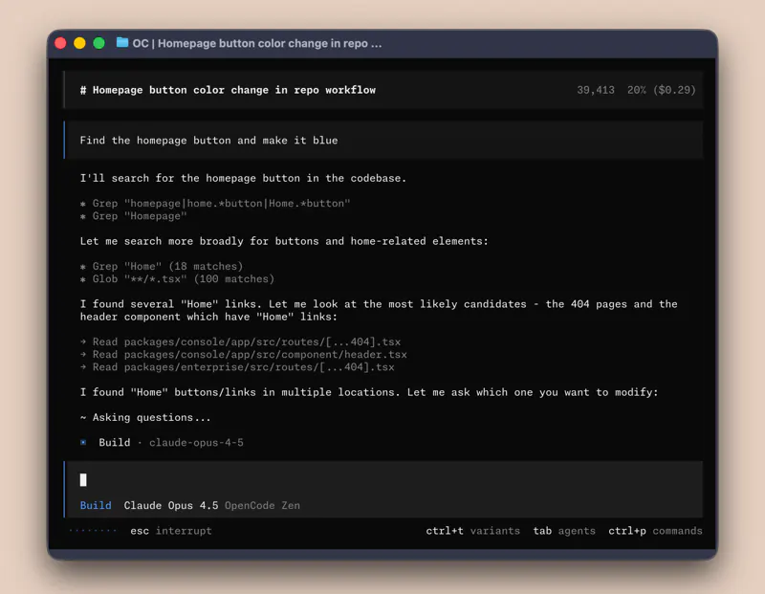This screenshot has width=765, height=594.
Task: Click the ctrl+t variants shortcut
Action: click(x=472, y=531)
